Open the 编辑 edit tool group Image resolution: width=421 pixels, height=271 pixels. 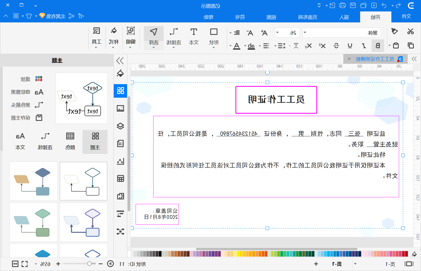[x=131, y=38]
